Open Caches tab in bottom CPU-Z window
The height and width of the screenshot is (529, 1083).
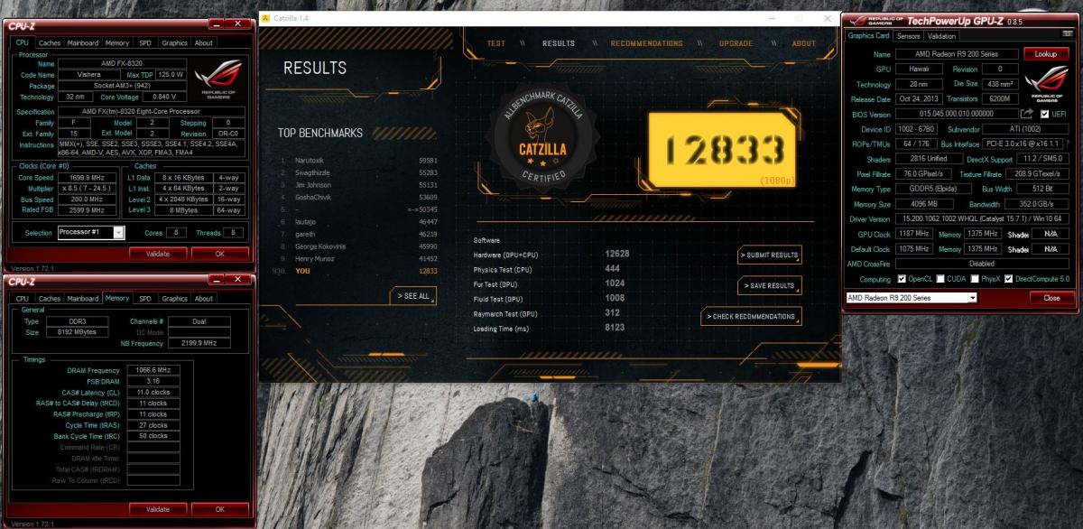coord(50,298)
